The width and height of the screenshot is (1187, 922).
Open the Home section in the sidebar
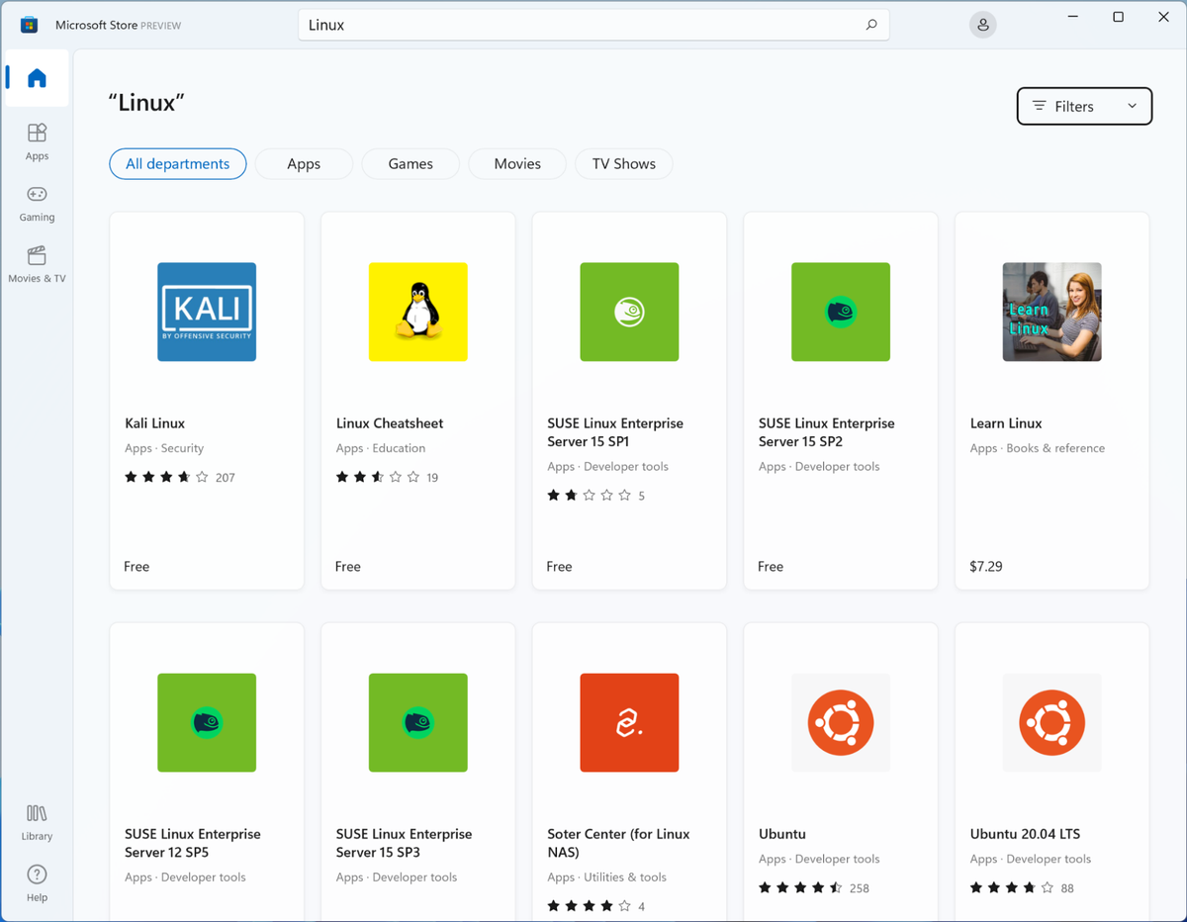[37, 78]
